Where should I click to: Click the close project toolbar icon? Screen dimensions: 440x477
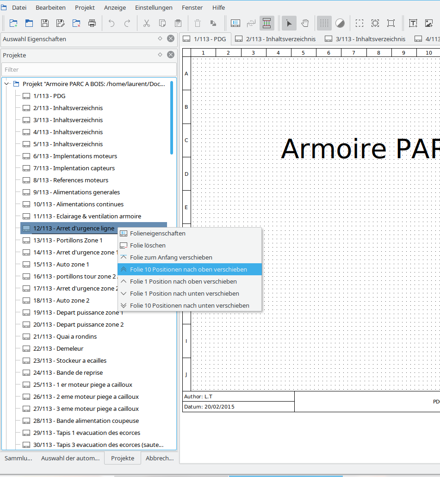click(x=76, y=23)
